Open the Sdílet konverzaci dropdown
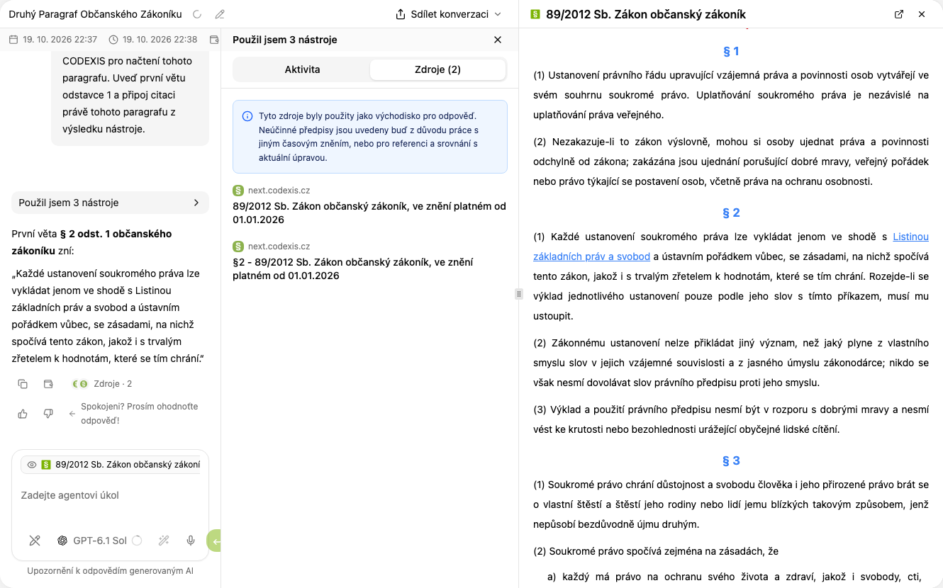Viewport: 943px width, 588px height. pos(448,14)
